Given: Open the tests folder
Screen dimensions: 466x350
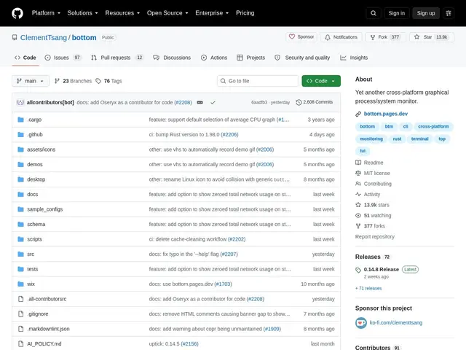Looking at the screenshot, I should pyautogui.click(x=33, y=269).
